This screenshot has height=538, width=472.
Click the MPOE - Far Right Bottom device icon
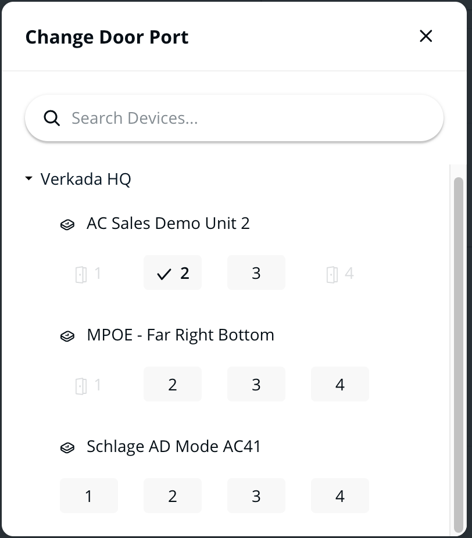point(67,336)
